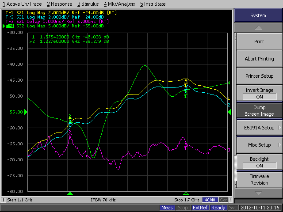
Task: Click the left green reference level arrow
Action: pyautogui.click(x=26, y=112)
